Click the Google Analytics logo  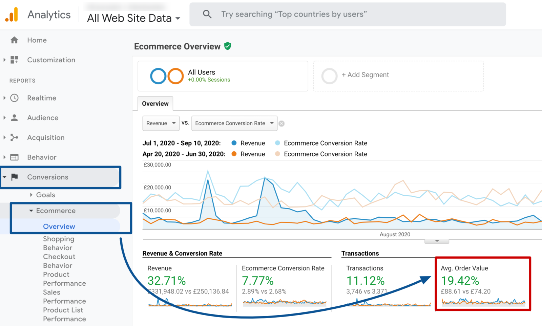pos(12,15)
